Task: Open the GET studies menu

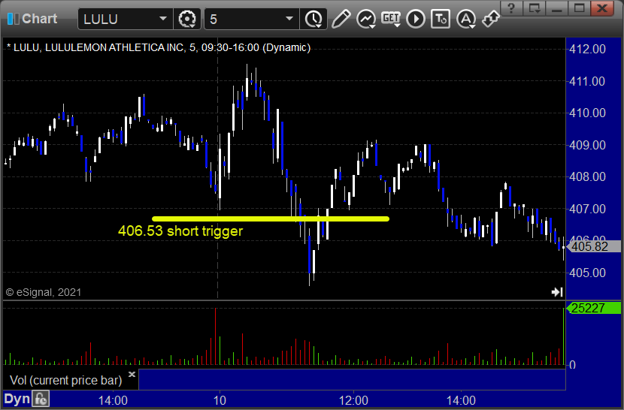Action: click(391, 19)
